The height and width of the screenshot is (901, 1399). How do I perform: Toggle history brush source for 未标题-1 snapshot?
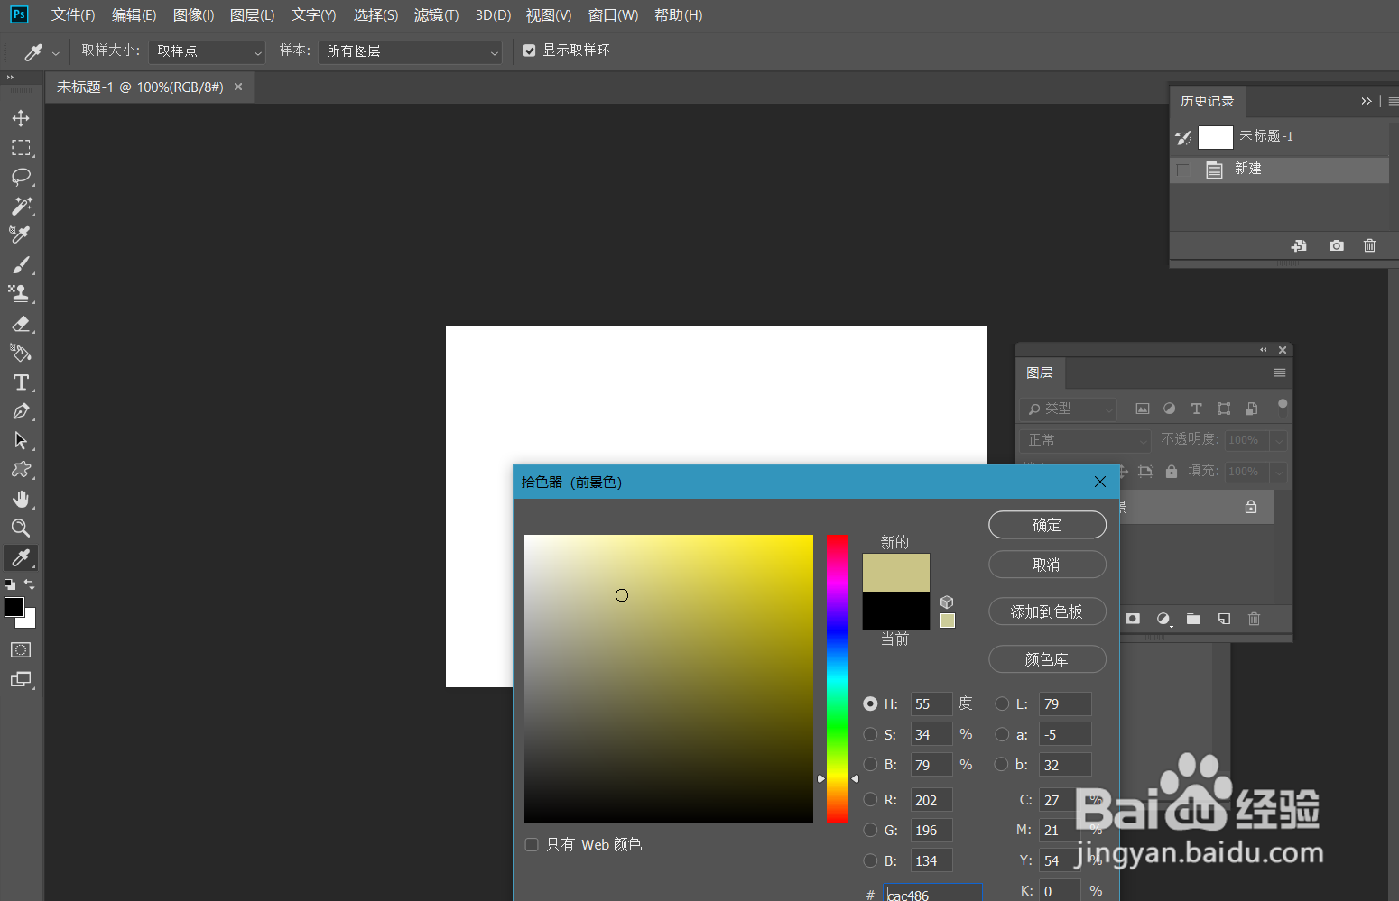[1183, 137]
